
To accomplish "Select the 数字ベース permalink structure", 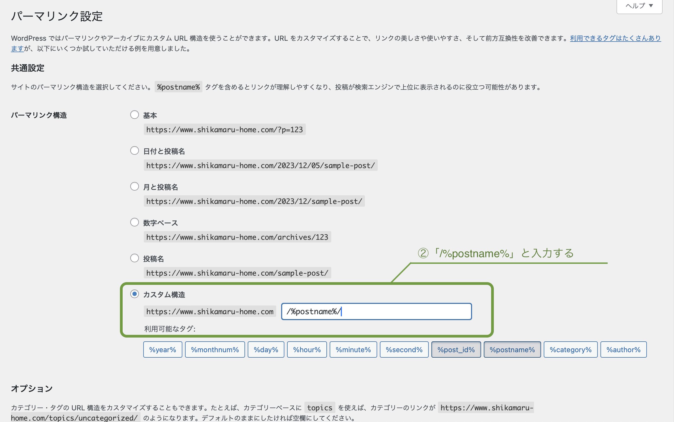I will 134,222.
